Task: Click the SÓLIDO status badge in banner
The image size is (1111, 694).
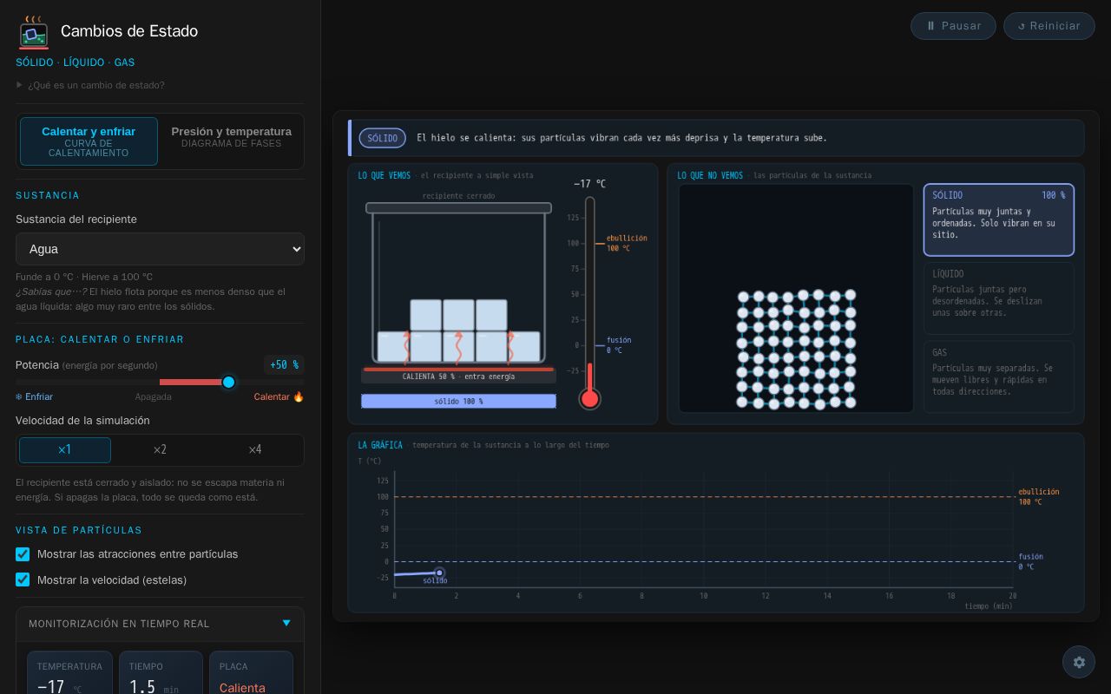Action: (383, 138)
